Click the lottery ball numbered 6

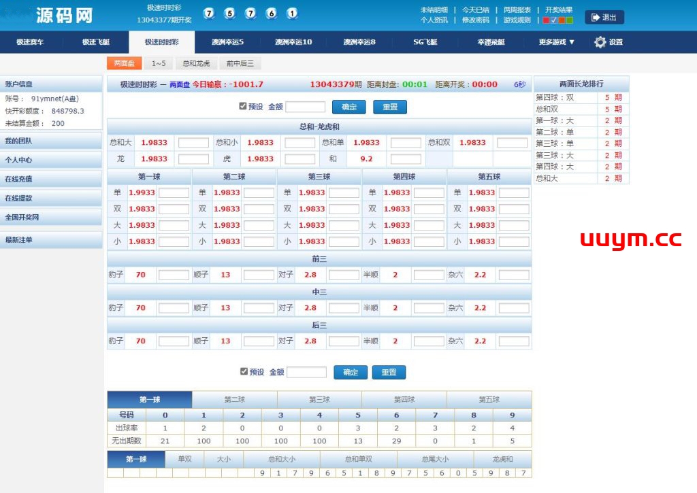pos(272,13)
